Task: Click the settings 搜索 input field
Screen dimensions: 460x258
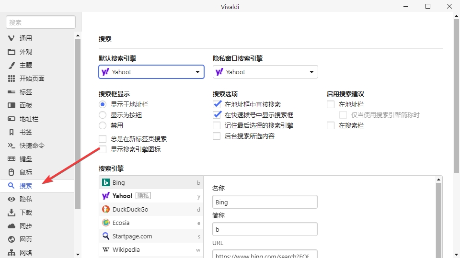Action: pos(41,22)
